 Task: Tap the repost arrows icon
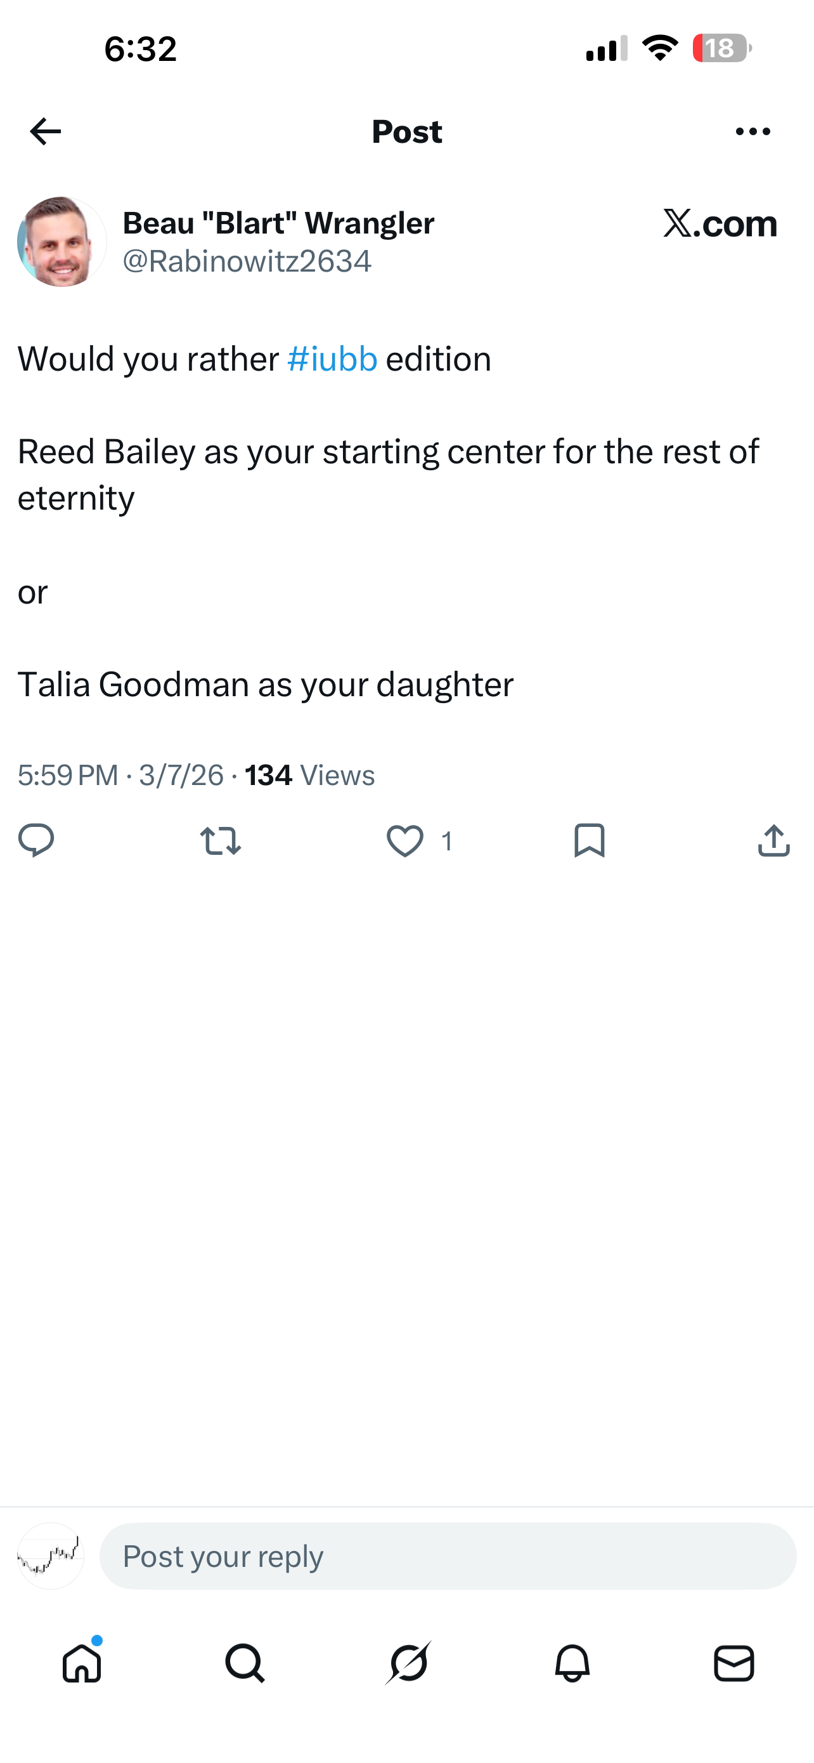click(220, 840)
